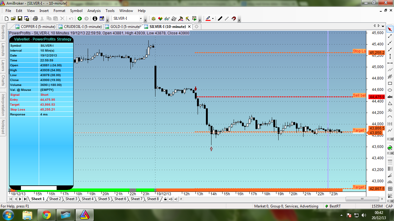The width and height of the screenshot is (394, 221).
Task: Click the binoculars icon in toolbar
Action: pos(167,19)
